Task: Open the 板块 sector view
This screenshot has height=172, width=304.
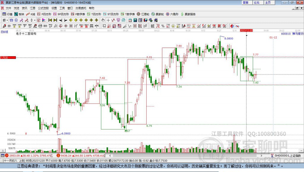Action: pos(19,14)
